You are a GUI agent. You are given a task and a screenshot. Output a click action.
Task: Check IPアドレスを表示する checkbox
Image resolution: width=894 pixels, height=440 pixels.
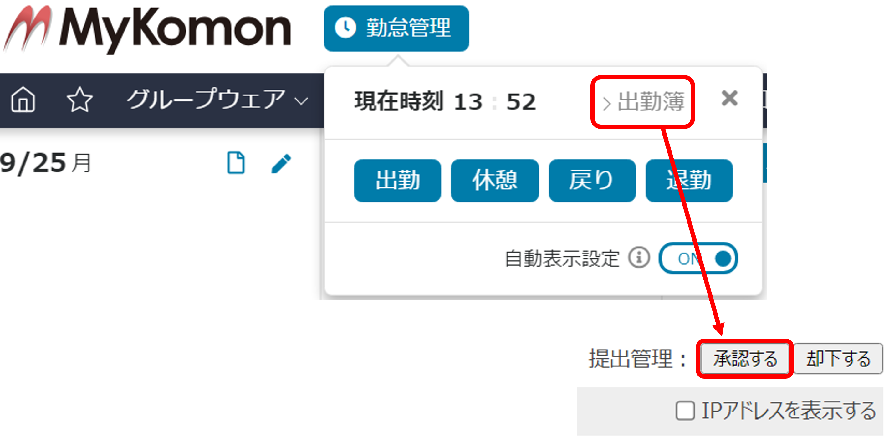tap(685, 411)
